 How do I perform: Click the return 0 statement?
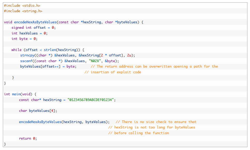[28, 139]
